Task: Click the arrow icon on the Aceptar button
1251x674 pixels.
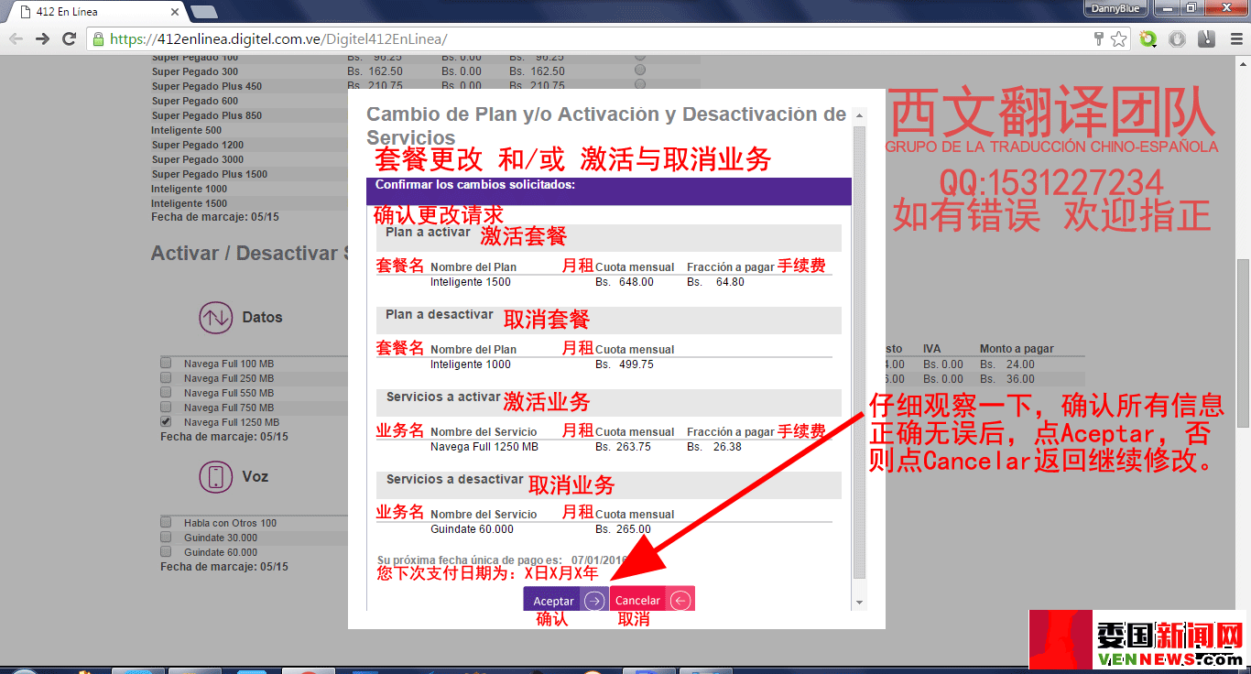Action: pyautogui.click(x=594, y=601)
